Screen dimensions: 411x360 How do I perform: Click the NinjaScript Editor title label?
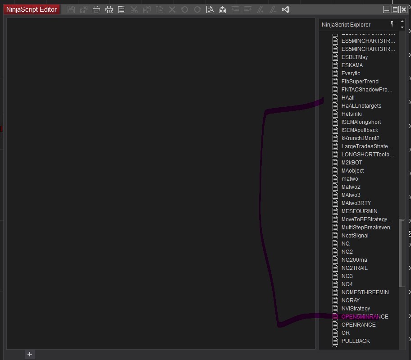(x=32, y=9)
